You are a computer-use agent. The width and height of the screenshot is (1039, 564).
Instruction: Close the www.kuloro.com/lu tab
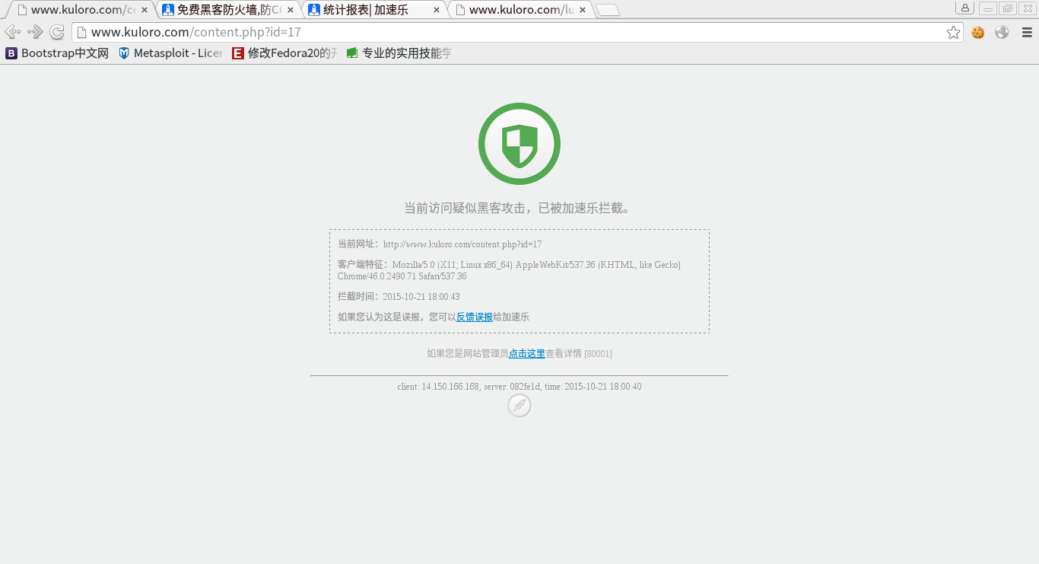583,10
